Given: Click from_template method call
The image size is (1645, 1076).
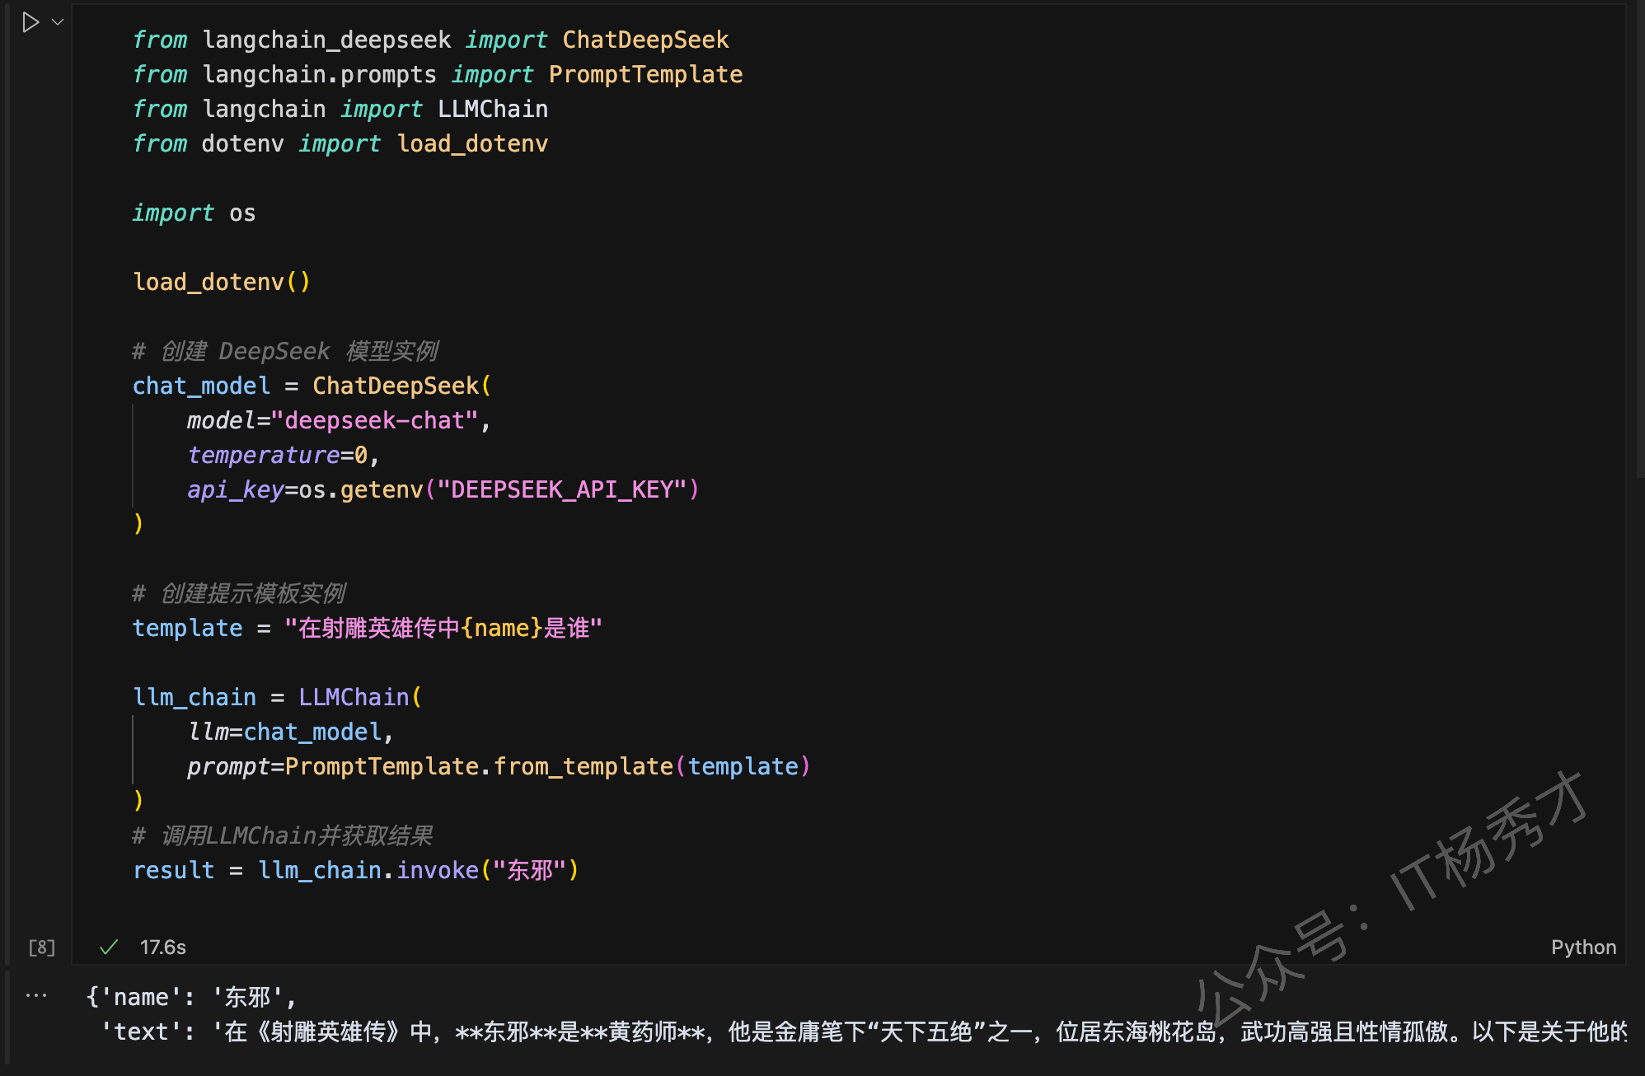Looking at the screenshot, I should click(583, 766).
